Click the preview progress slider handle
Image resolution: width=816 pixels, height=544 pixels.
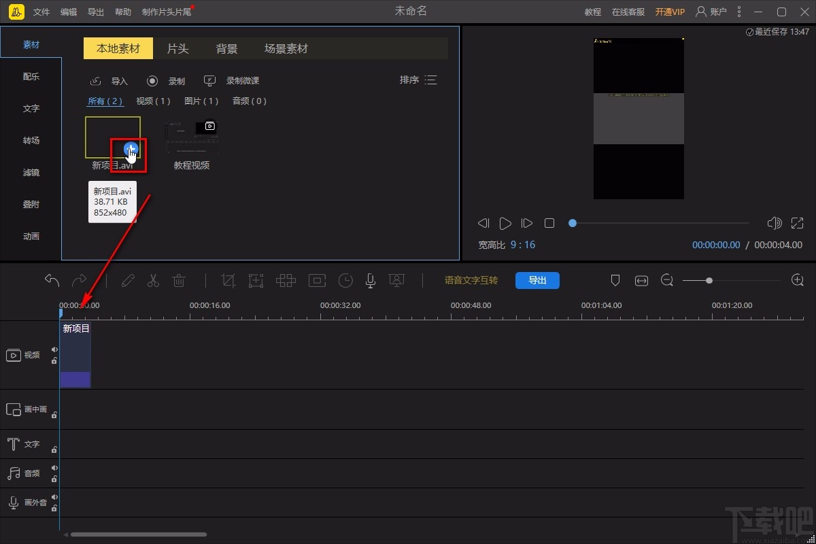pos(573,223)
